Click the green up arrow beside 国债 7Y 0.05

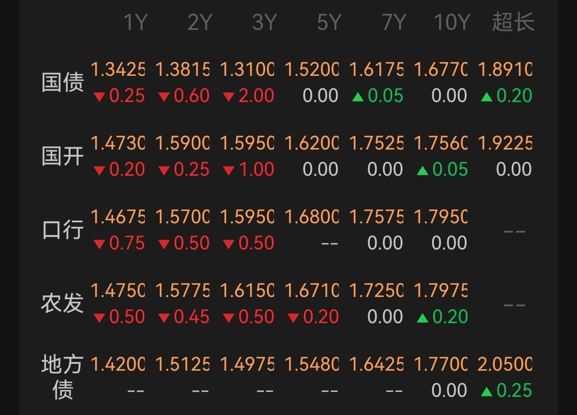coord(357,97)
